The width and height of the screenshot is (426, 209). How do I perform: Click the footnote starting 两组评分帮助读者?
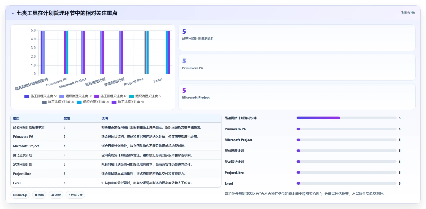coord(305,194)
